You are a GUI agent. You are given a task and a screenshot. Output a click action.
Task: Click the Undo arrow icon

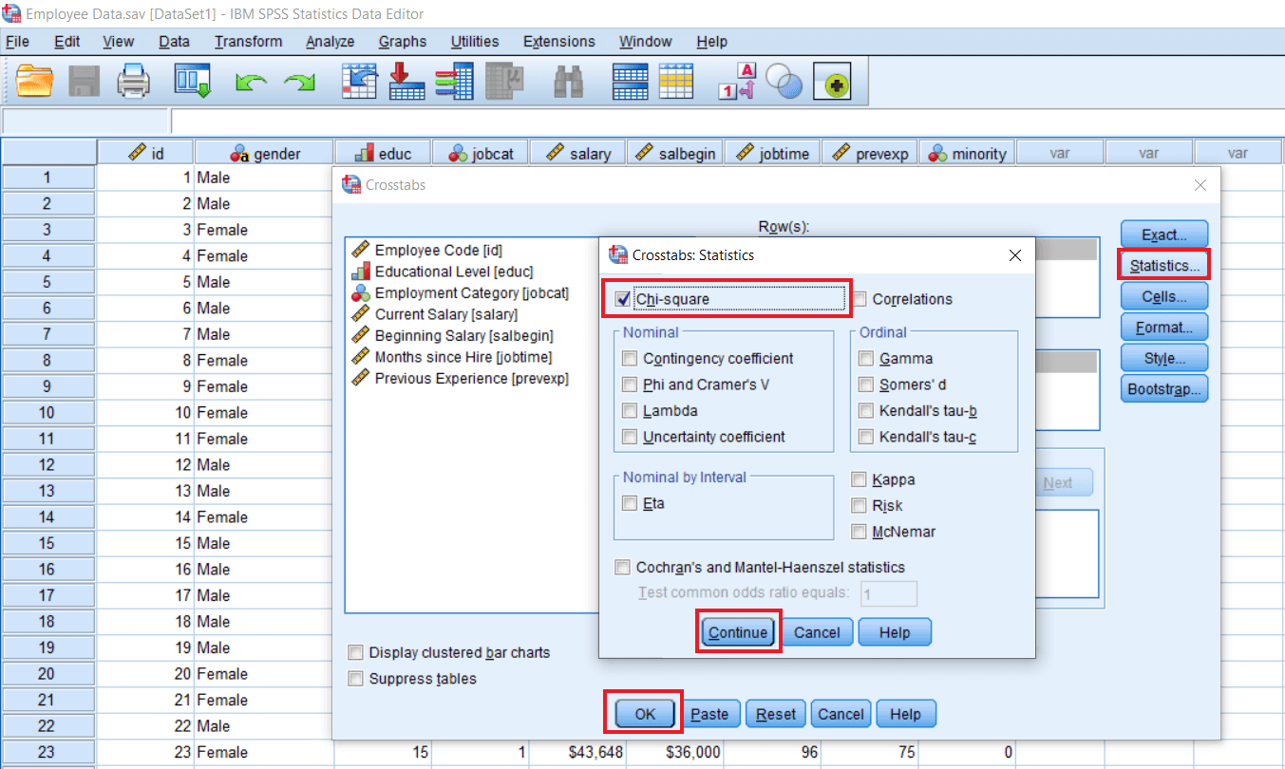point(252,81)
